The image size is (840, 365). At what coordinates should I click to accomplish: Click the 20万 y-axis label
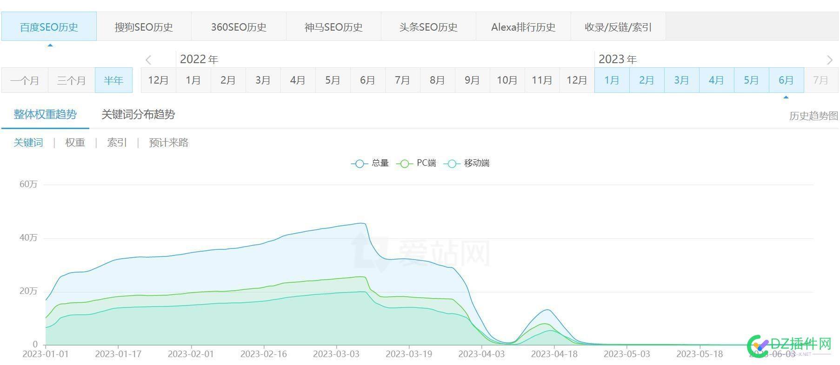(28, 291)
